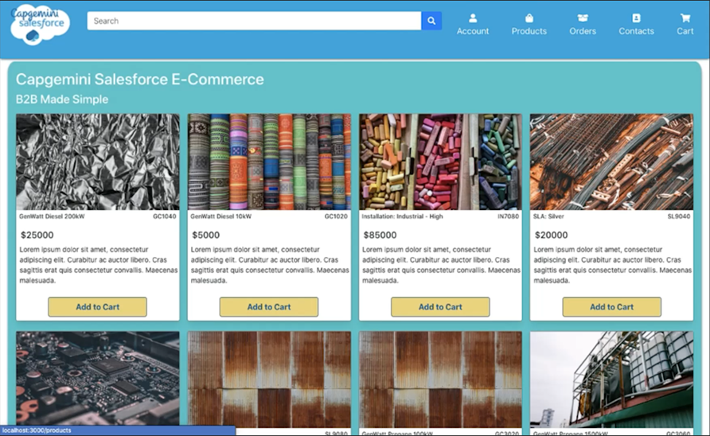The width and height of the screenshot is (710, 436).
Task: Click the $20000 price
Action: (551, 235)
